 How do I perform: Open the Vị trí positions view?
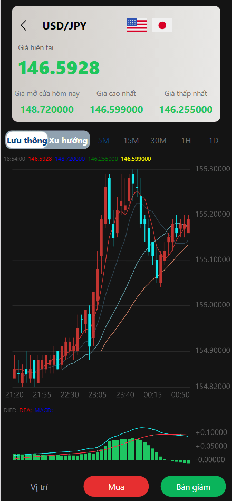pyautogui.click(x=40, y=487)
